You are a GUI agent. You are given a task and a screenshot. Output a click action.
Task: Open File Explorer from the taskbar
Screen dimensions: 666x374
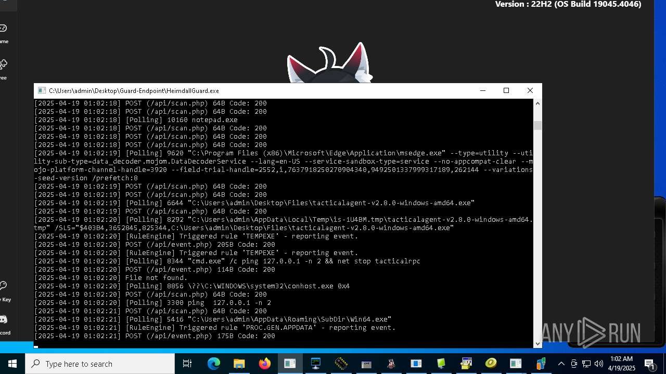239,364
